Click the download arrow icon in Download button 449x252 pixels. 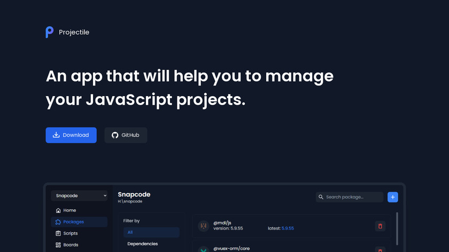click(56, 135)
